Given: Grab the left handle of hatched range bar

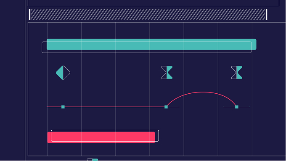Looking at the screenshot, I should pyautogui.click(x=29, y=14).
